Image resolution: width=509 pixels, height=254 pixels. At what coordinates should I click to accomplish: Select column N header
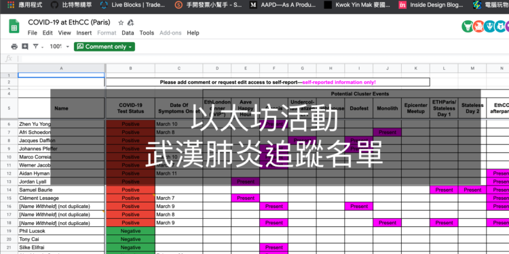(497, 68)
